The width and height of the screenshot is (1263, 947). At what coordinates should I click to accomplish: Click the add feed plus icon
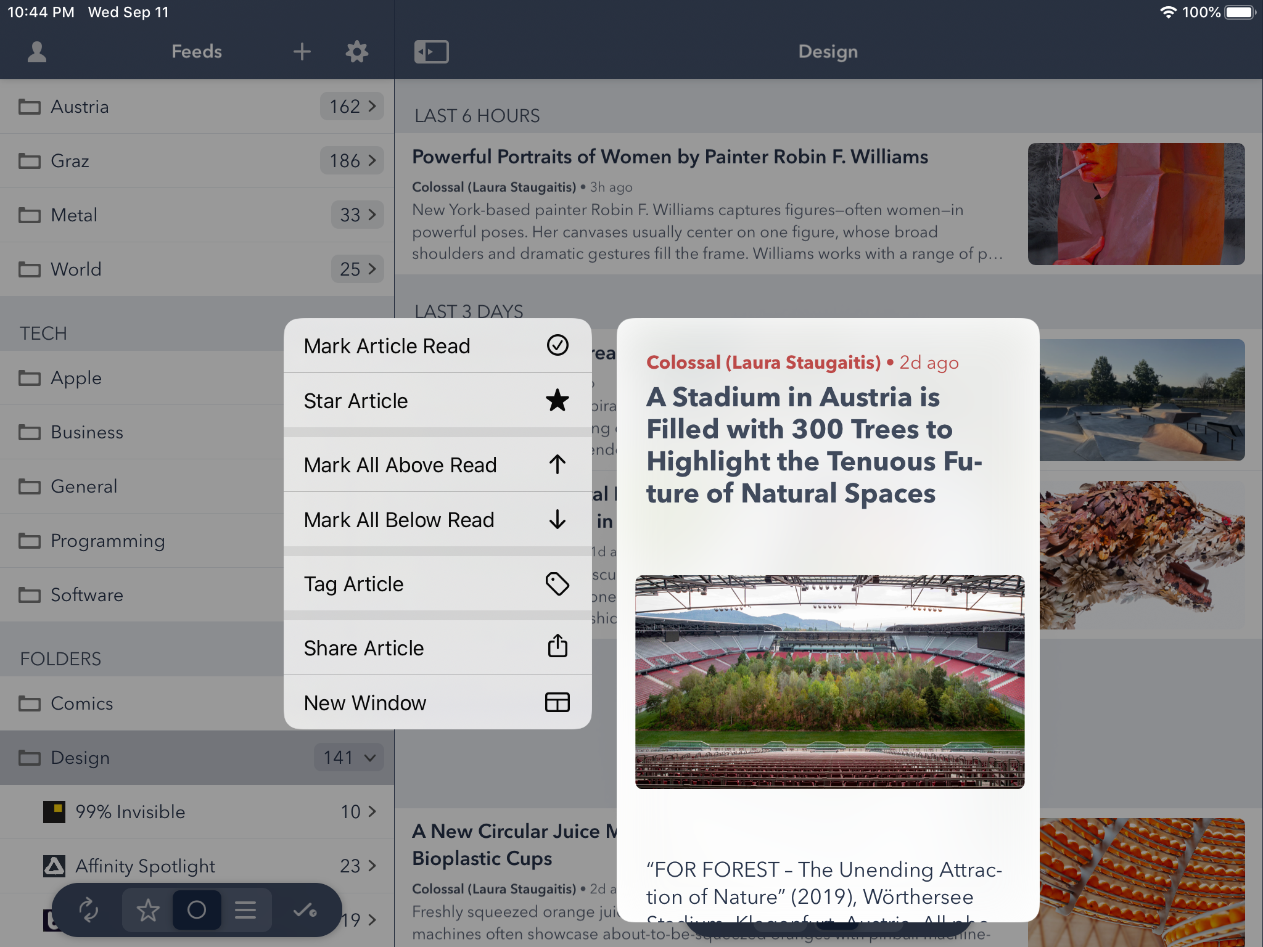click(x=302, y=52)
